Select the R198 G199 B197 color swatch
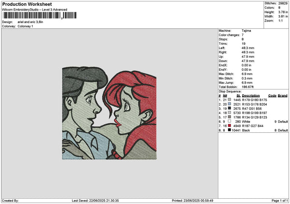Viewport: 290px width, 204px height. click(x=230, y=113)
